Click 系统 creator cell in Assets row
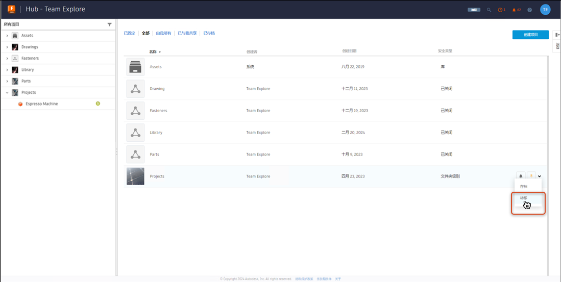561x282 pixels. (x=250, y=67)
